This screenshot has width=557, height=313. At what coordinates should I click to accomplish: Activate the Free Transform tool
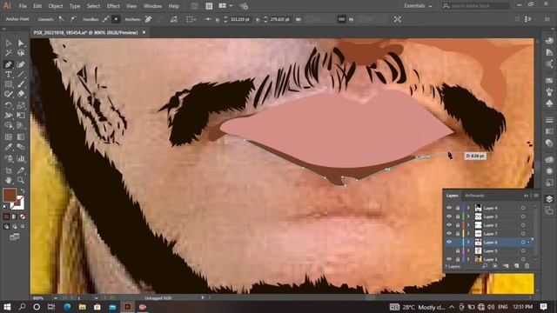pos(21,116)
